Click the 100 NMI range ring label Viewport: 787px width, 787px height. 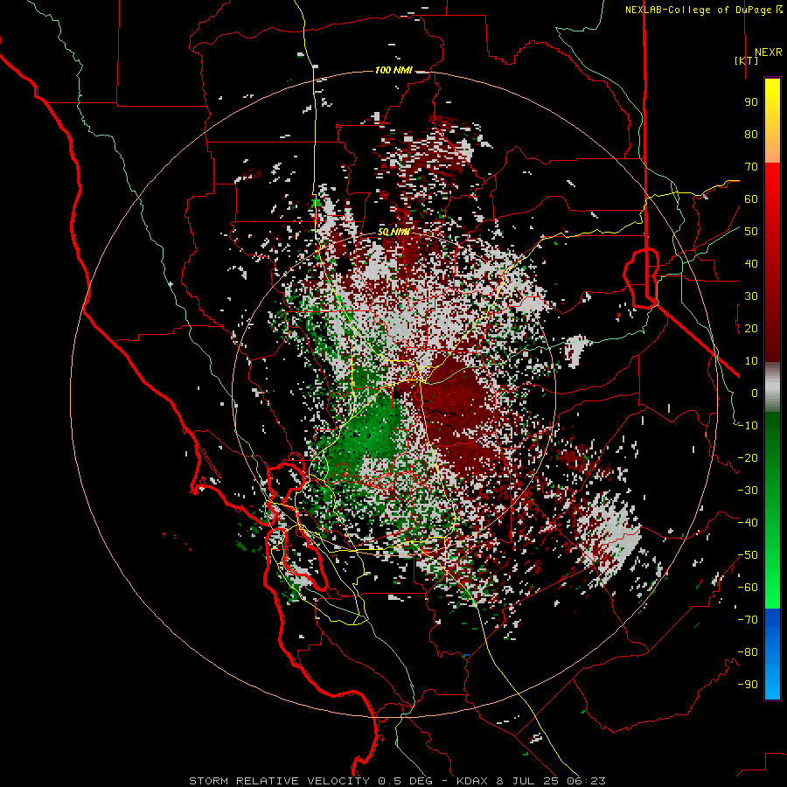coord(393,70)
